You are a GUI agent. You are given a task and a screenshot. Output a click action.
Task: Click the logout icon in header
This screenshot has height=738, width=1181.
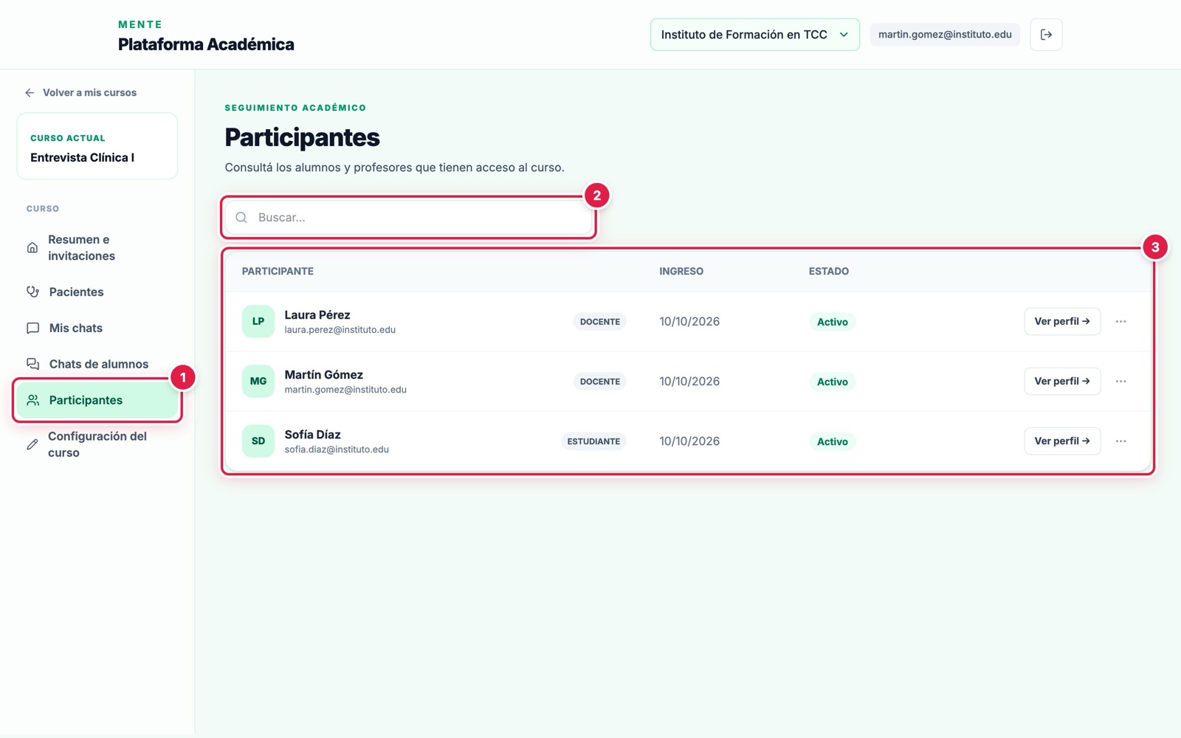click(1046, 35)
